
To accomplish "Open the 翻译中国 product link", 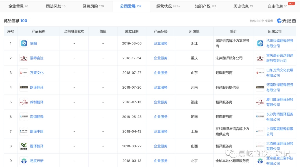I will 37,131.
